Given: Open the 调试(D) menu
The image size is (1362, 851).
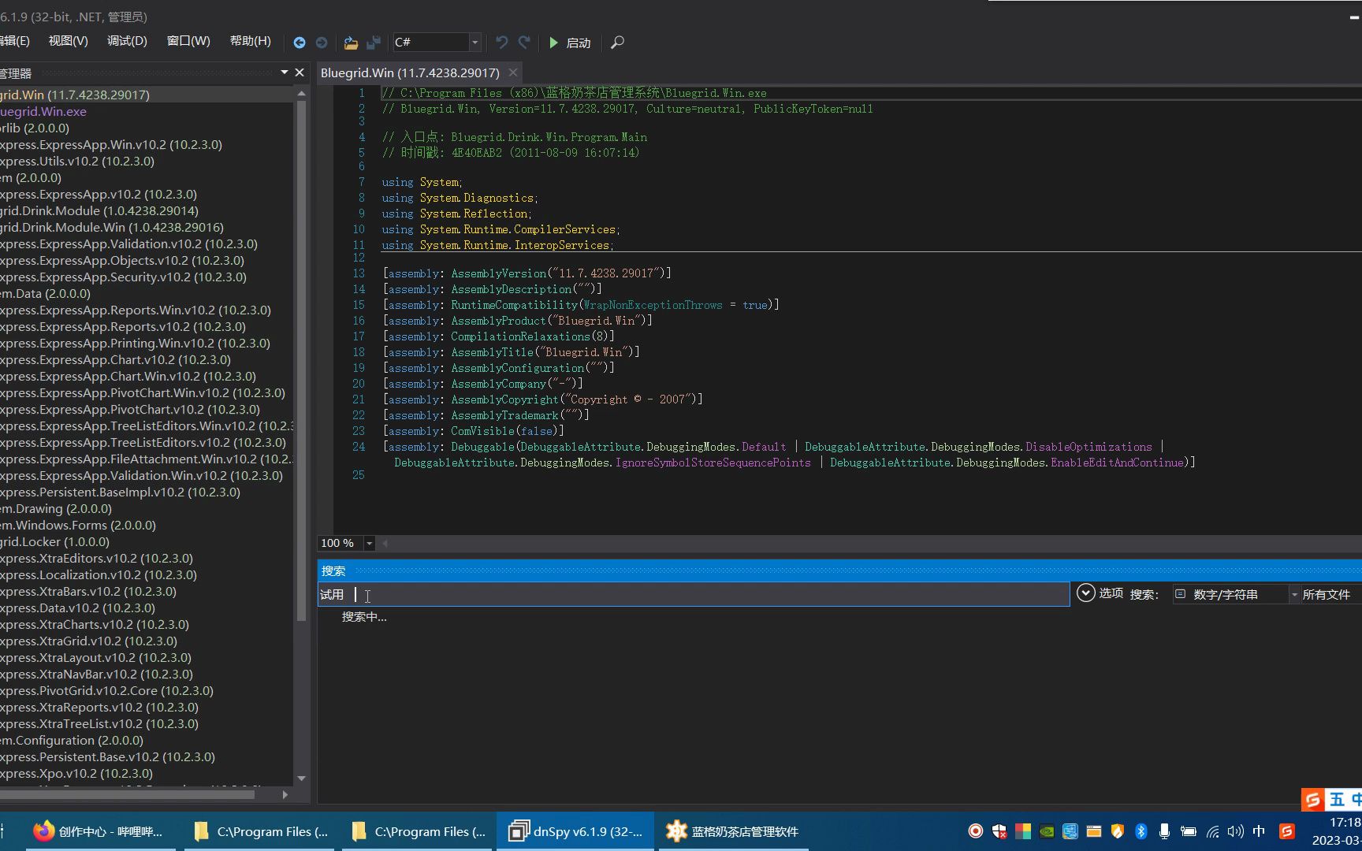Looking at the screenshot, I should (x=127, y=41).
